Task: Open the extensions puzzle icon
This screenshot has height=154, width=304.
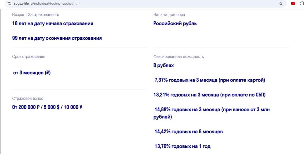Action: pyautogui.click(x=302, y=4)
